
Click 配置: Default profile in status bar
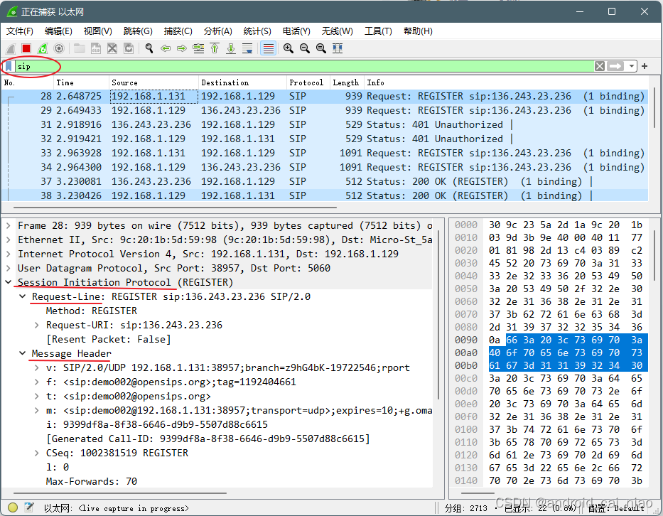(x=617, y=508)
